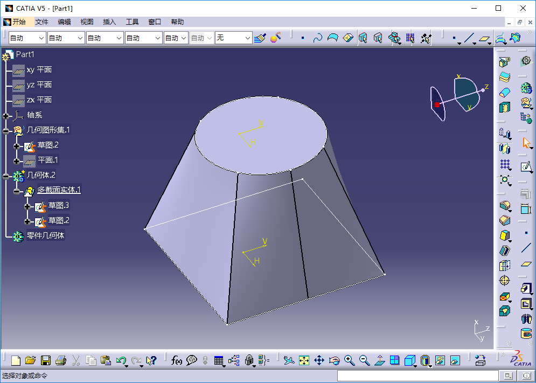Open the 无 dropdown in top toolbar
The image size is (536, 383).
coord(247,38)
